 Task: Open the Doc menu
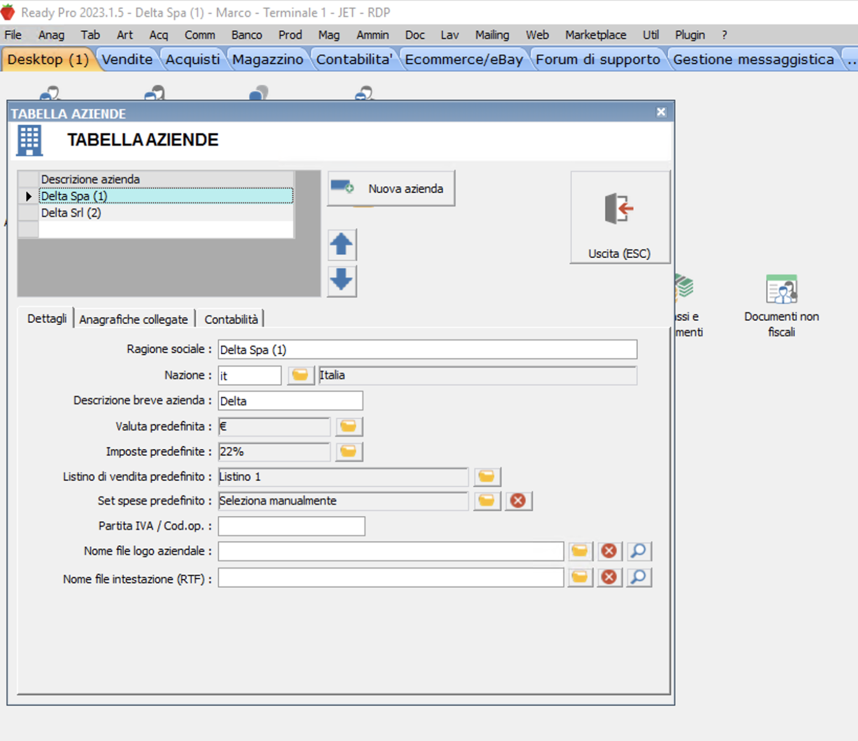coord(415,35)
